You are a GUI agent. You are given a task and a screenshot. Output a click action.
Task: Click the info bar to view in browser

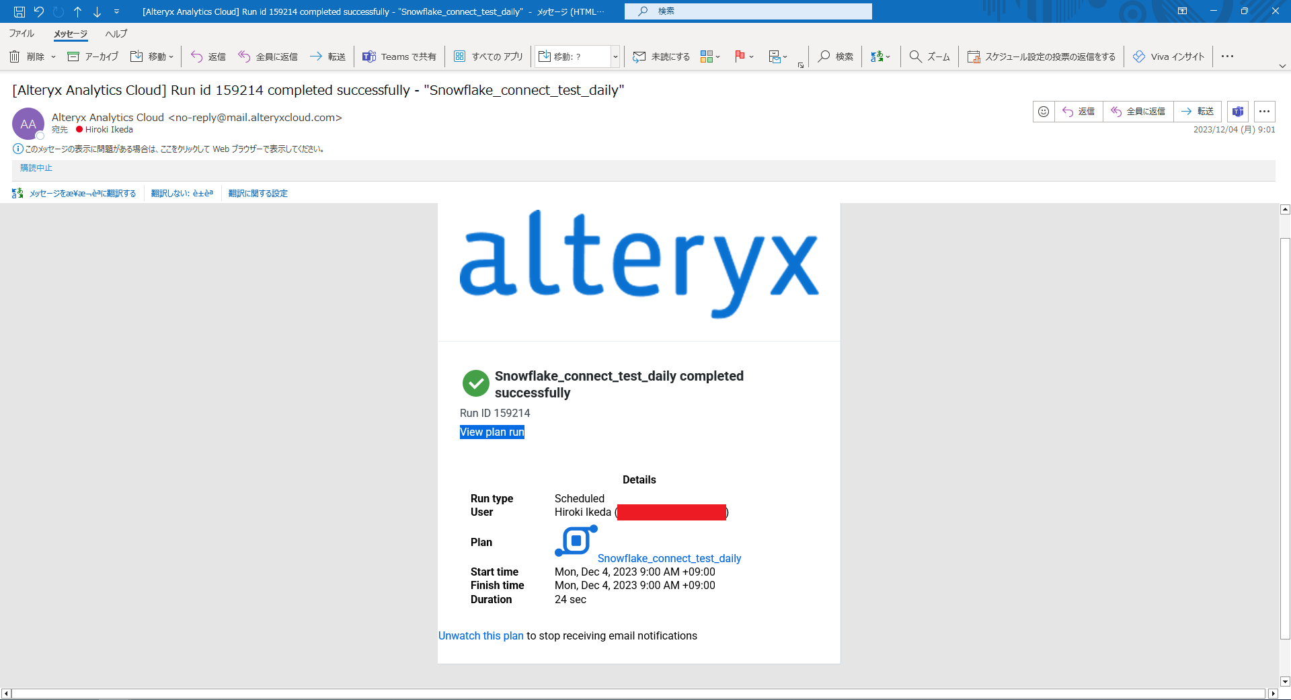[168, 149]
